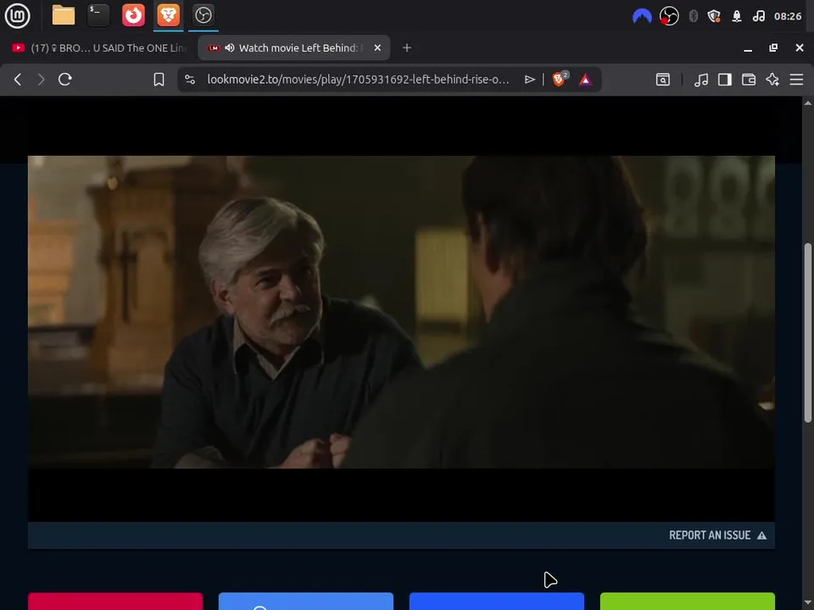Screen dimensions: 814x610
Task: Open the sound music note tray icon
Action: click(758, 17)
